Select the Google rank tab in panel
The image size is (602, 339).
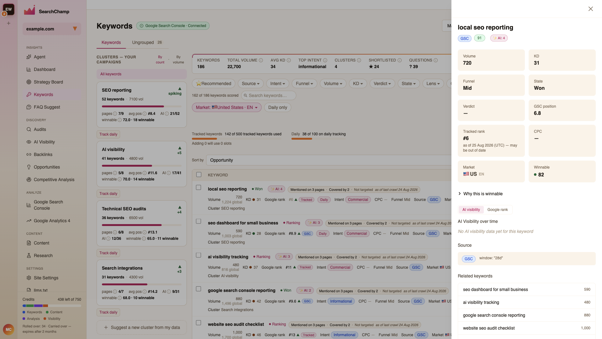pyautogui.click(x=497, y=210)
